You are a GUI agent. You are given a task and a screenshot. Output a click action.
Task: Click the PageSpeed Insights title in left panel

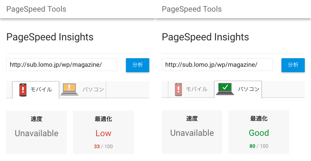tap(50, 37)
